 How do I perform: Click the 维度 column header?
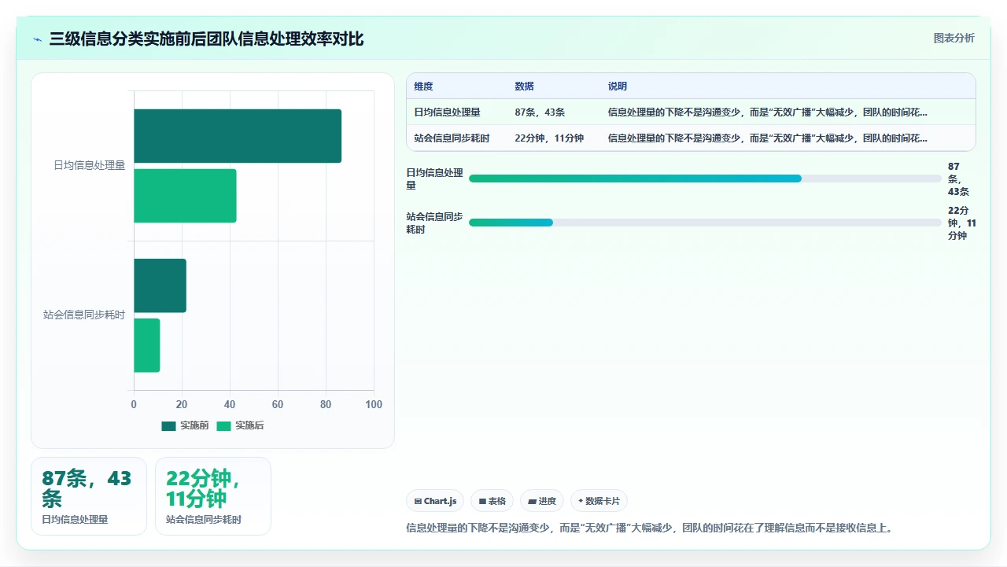[x=424, y=87]
